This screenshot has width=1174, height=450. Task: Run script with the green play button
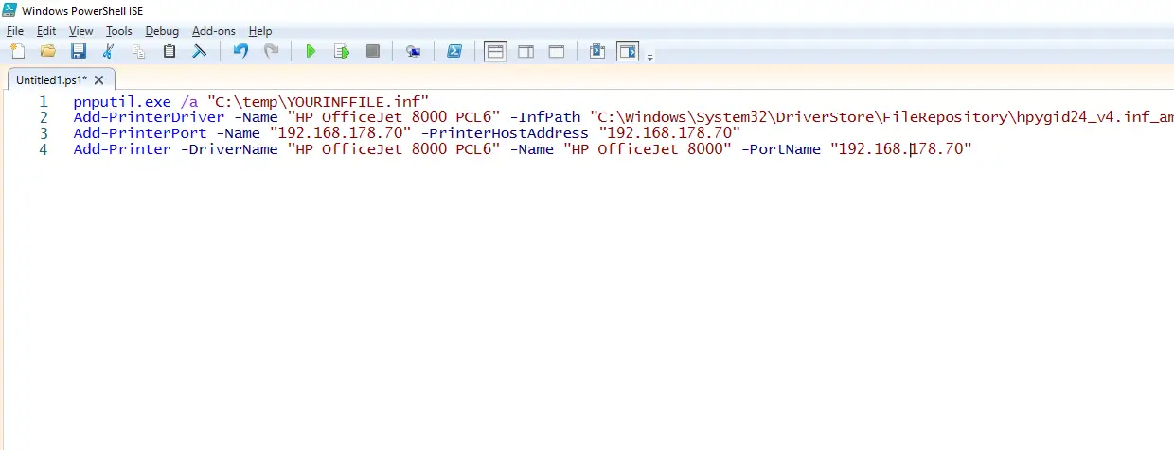pyautogui.click(x=311, y=52)
